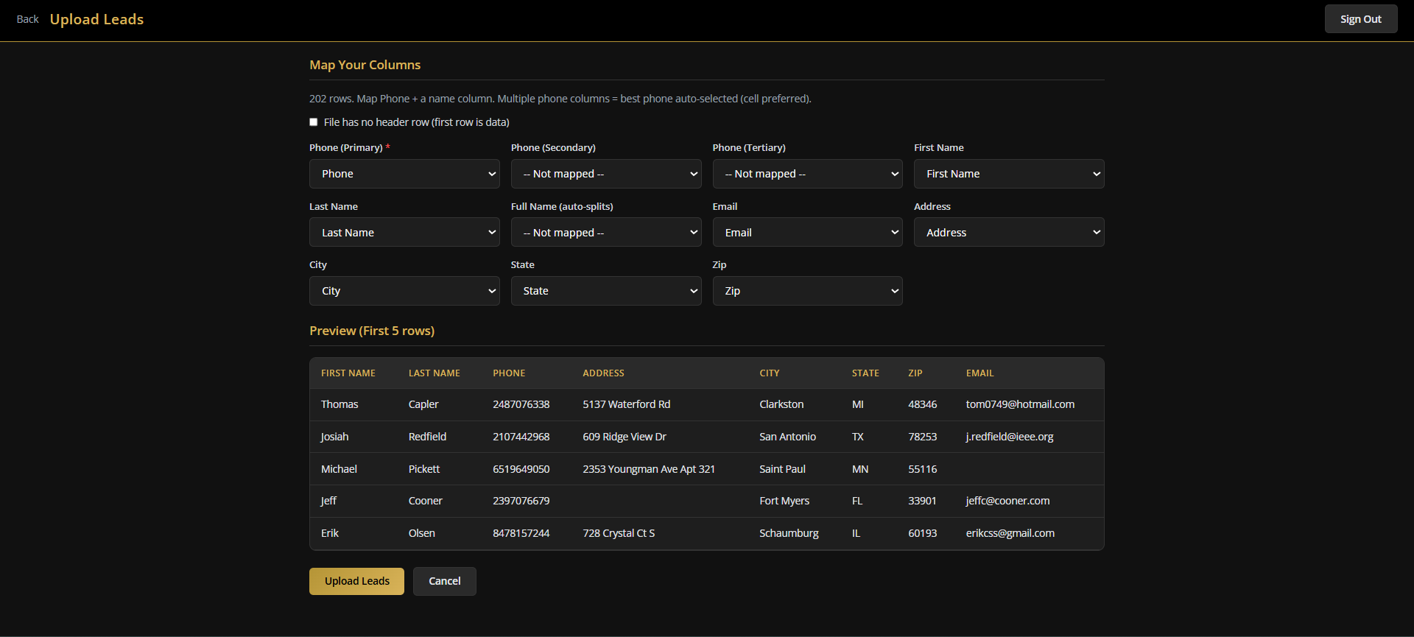Click the 'San Antonio' city cell

(x=787, y=437)
